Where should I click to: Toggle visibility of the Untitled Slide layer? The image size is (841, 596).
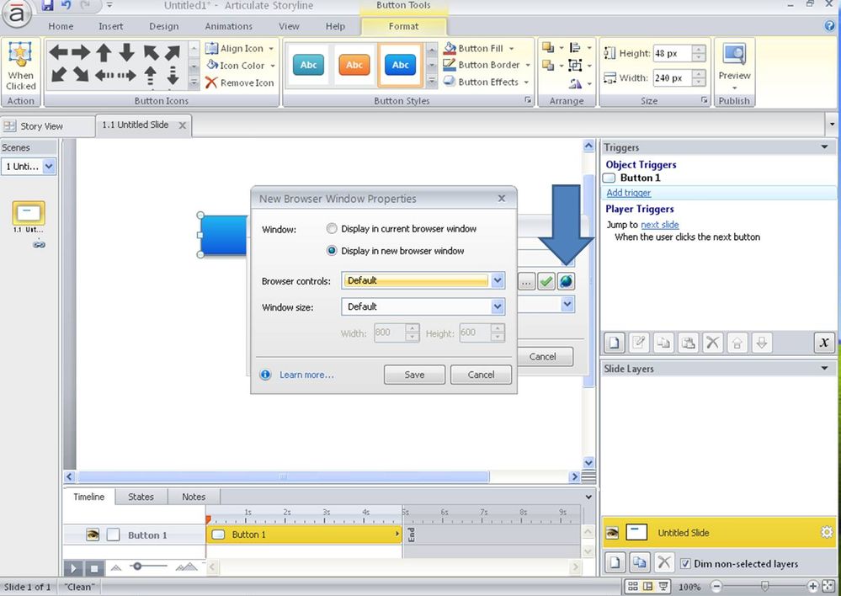(x=612, y=533)
